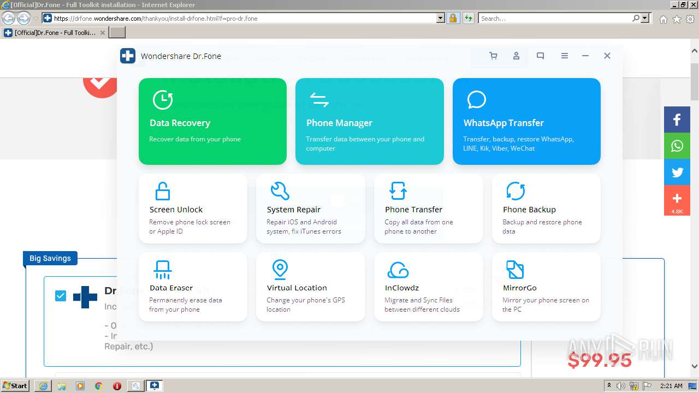The width and height of the screenshot is (699, 393).
Task: Go forward in Internet Explorer
Action: pyautogui.click(x=23, y=18)
